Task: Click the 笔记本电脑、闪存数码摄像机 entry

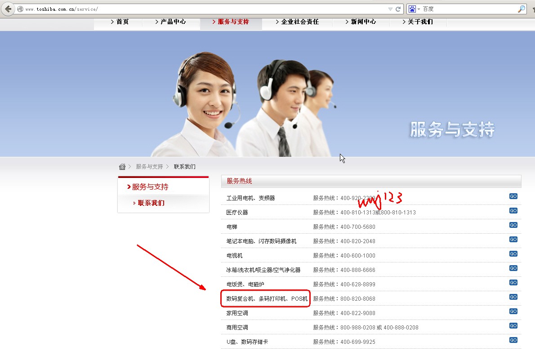Action: pos(261,241)
